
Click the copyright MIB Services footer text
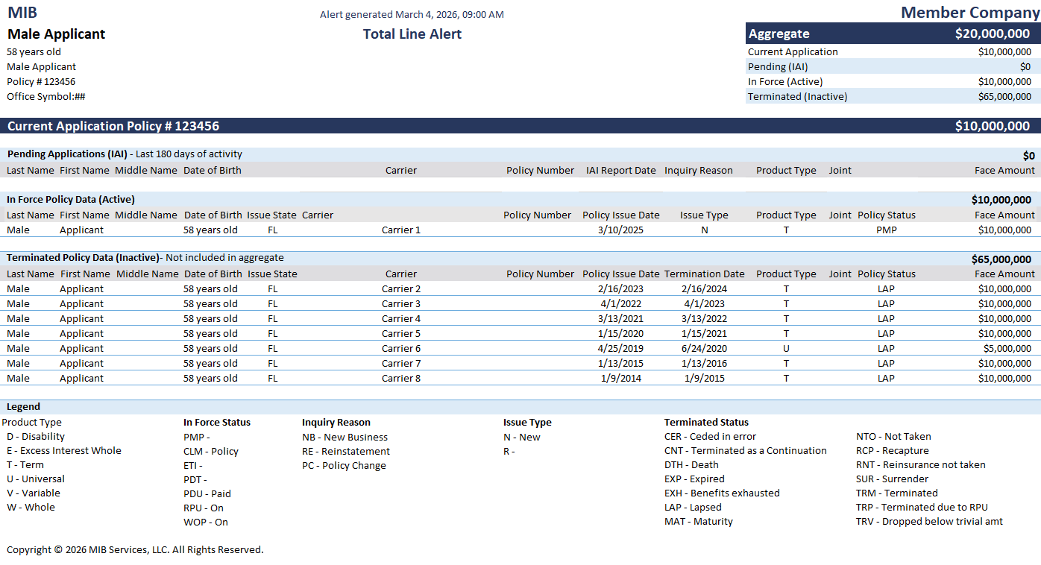[x=135, y=549]
